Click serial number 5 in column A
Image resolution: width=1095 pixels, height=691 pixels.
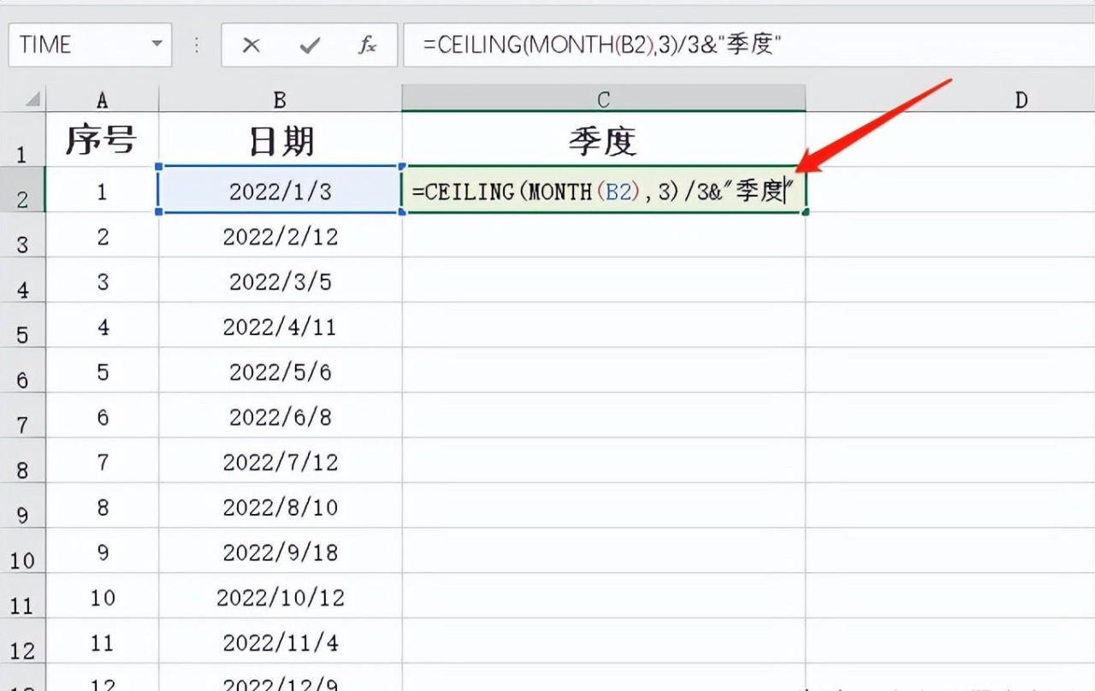(102, 371)
